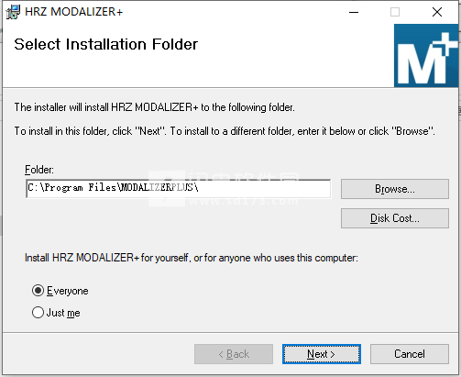
Task: Click the faint www.sd173.com watermark
Action: point(244,201)
